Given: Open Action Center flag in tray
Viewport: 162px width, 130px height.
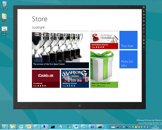Looking at the screenshot, I should (142, 127).
